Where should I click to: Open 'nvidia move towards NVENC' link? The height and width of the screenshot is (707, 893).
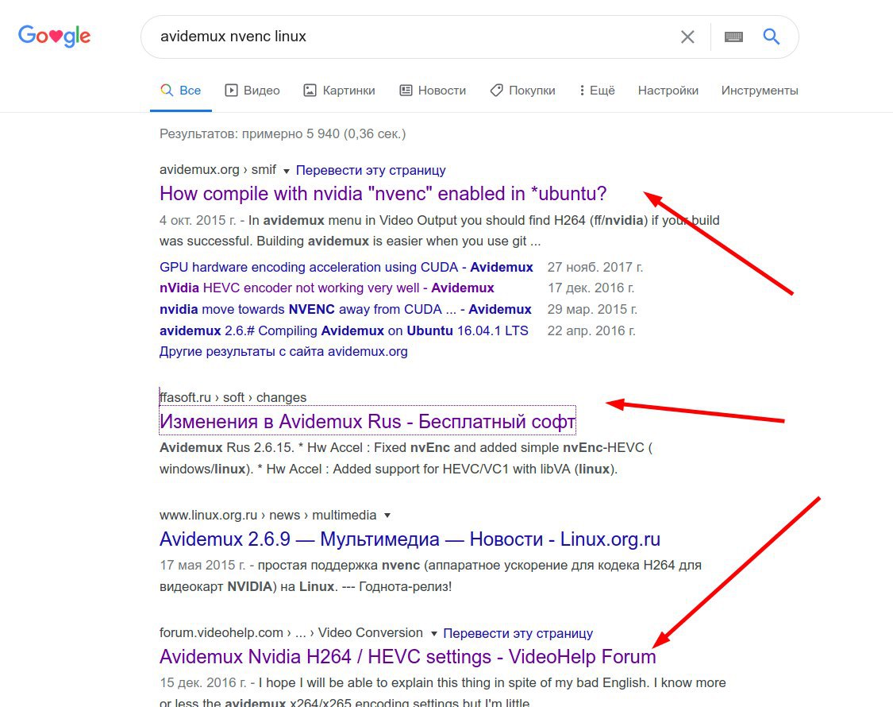345,309
